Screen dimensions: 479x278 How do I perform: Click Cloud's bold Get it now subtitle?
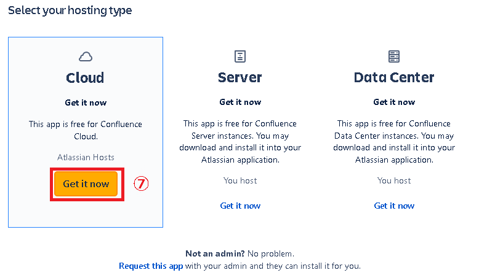[x=86, y=102]
